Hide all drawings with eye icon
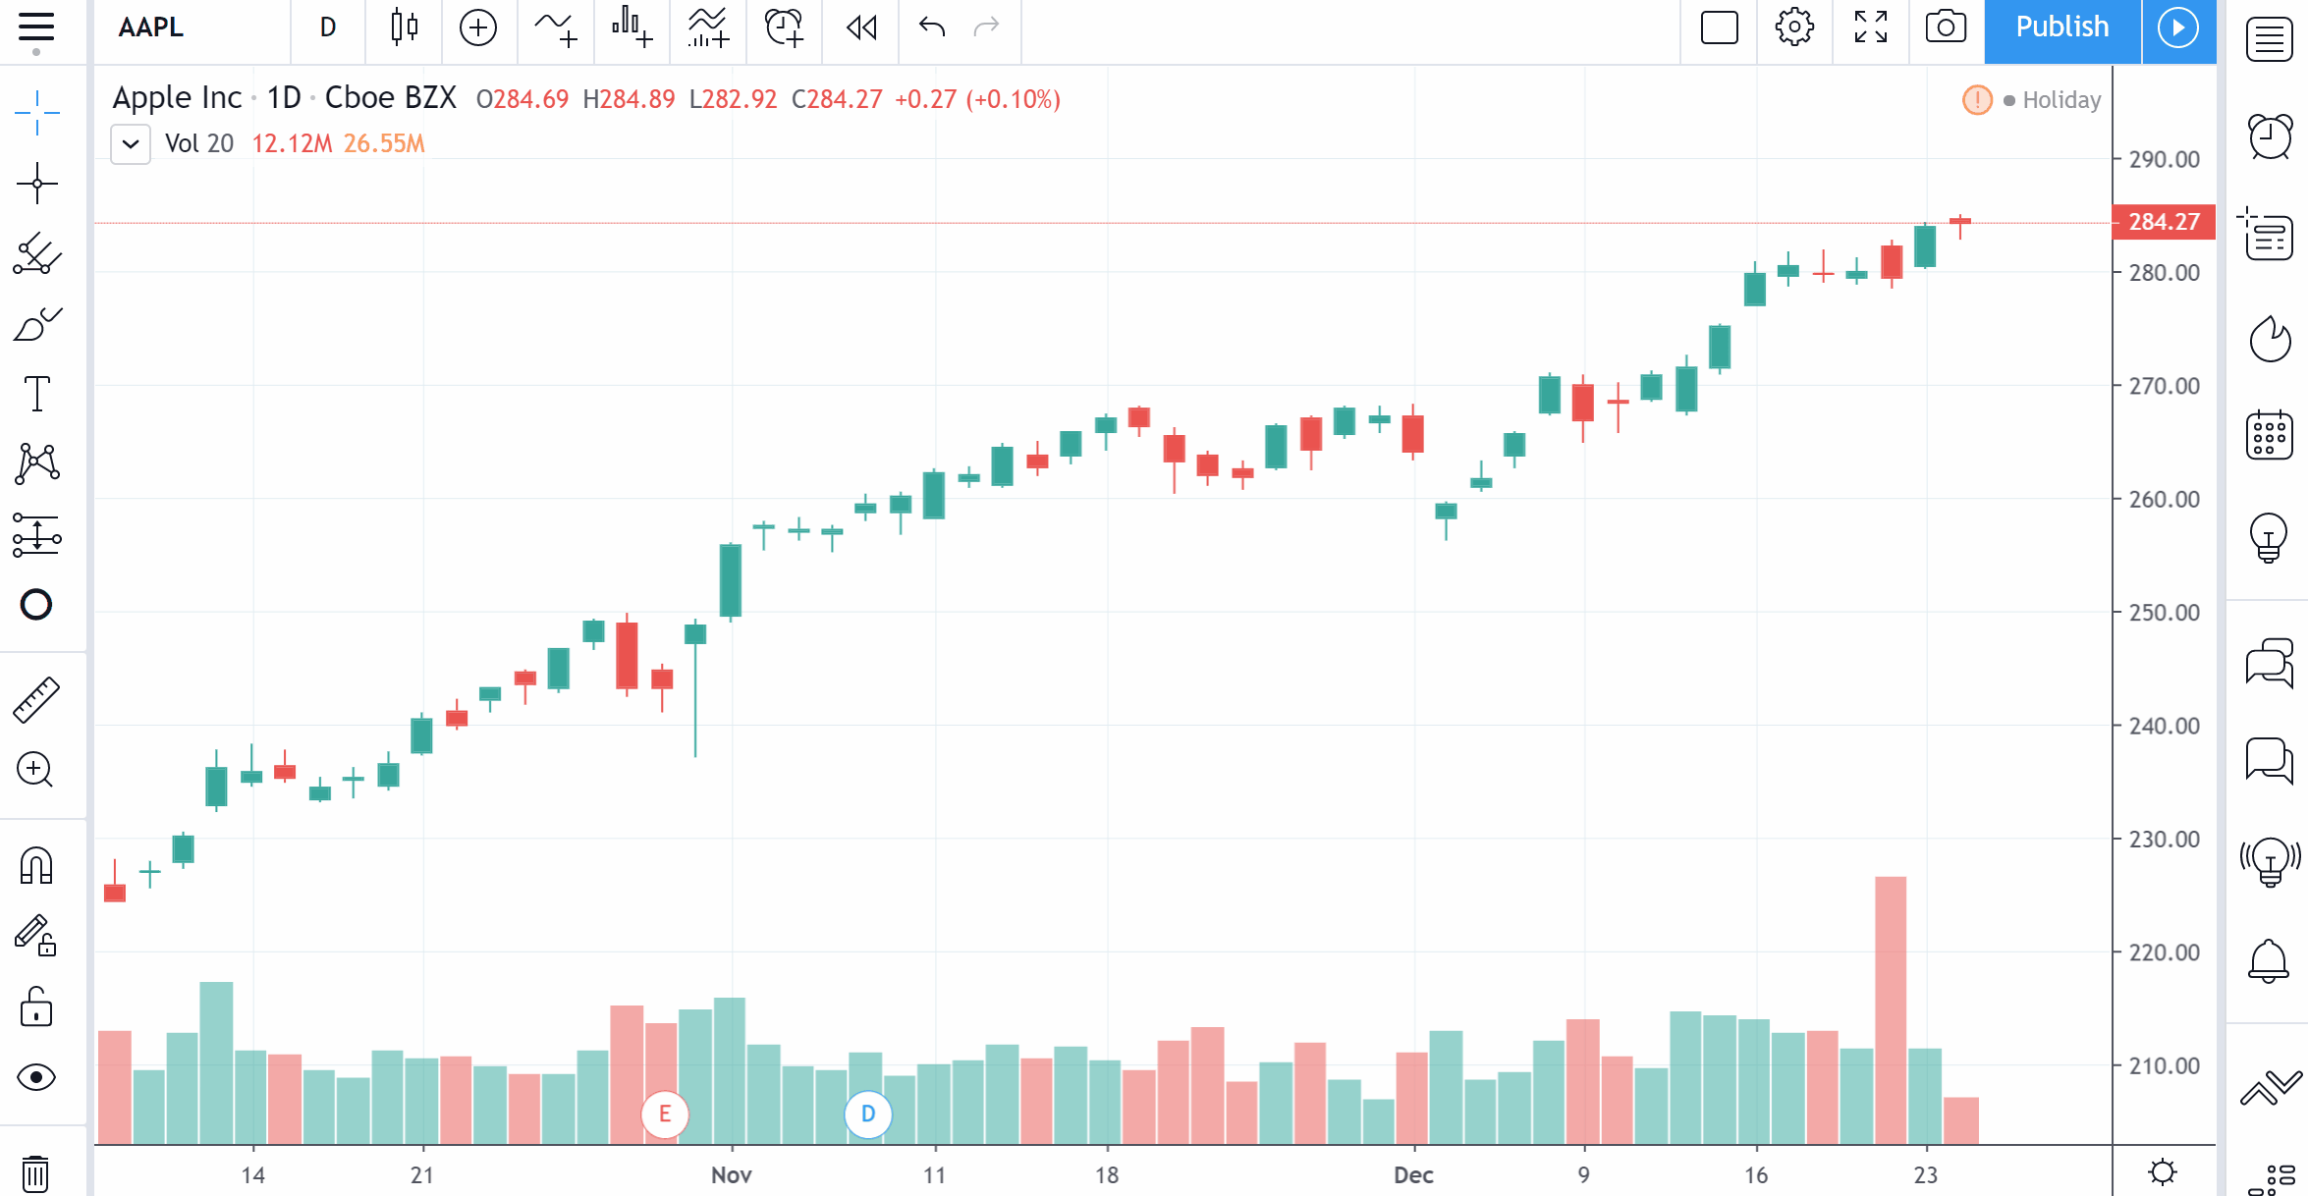The width and height of the screenshot is (2308, 1196). 36,1077
